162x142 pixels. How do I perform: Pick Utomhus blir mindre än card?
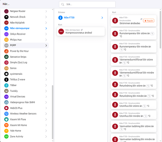(x=134, y=115)
